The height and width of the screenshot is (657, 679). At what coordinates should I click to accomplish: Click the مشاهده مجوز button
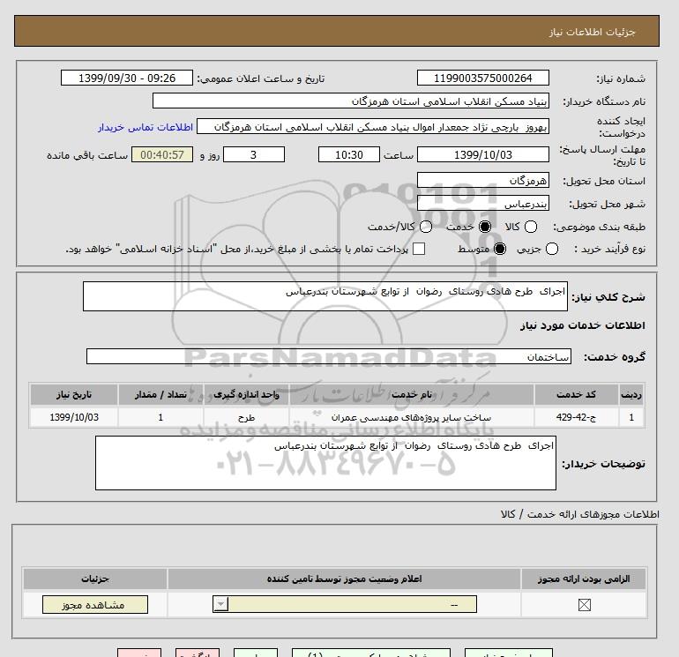(x=95, y=605)
